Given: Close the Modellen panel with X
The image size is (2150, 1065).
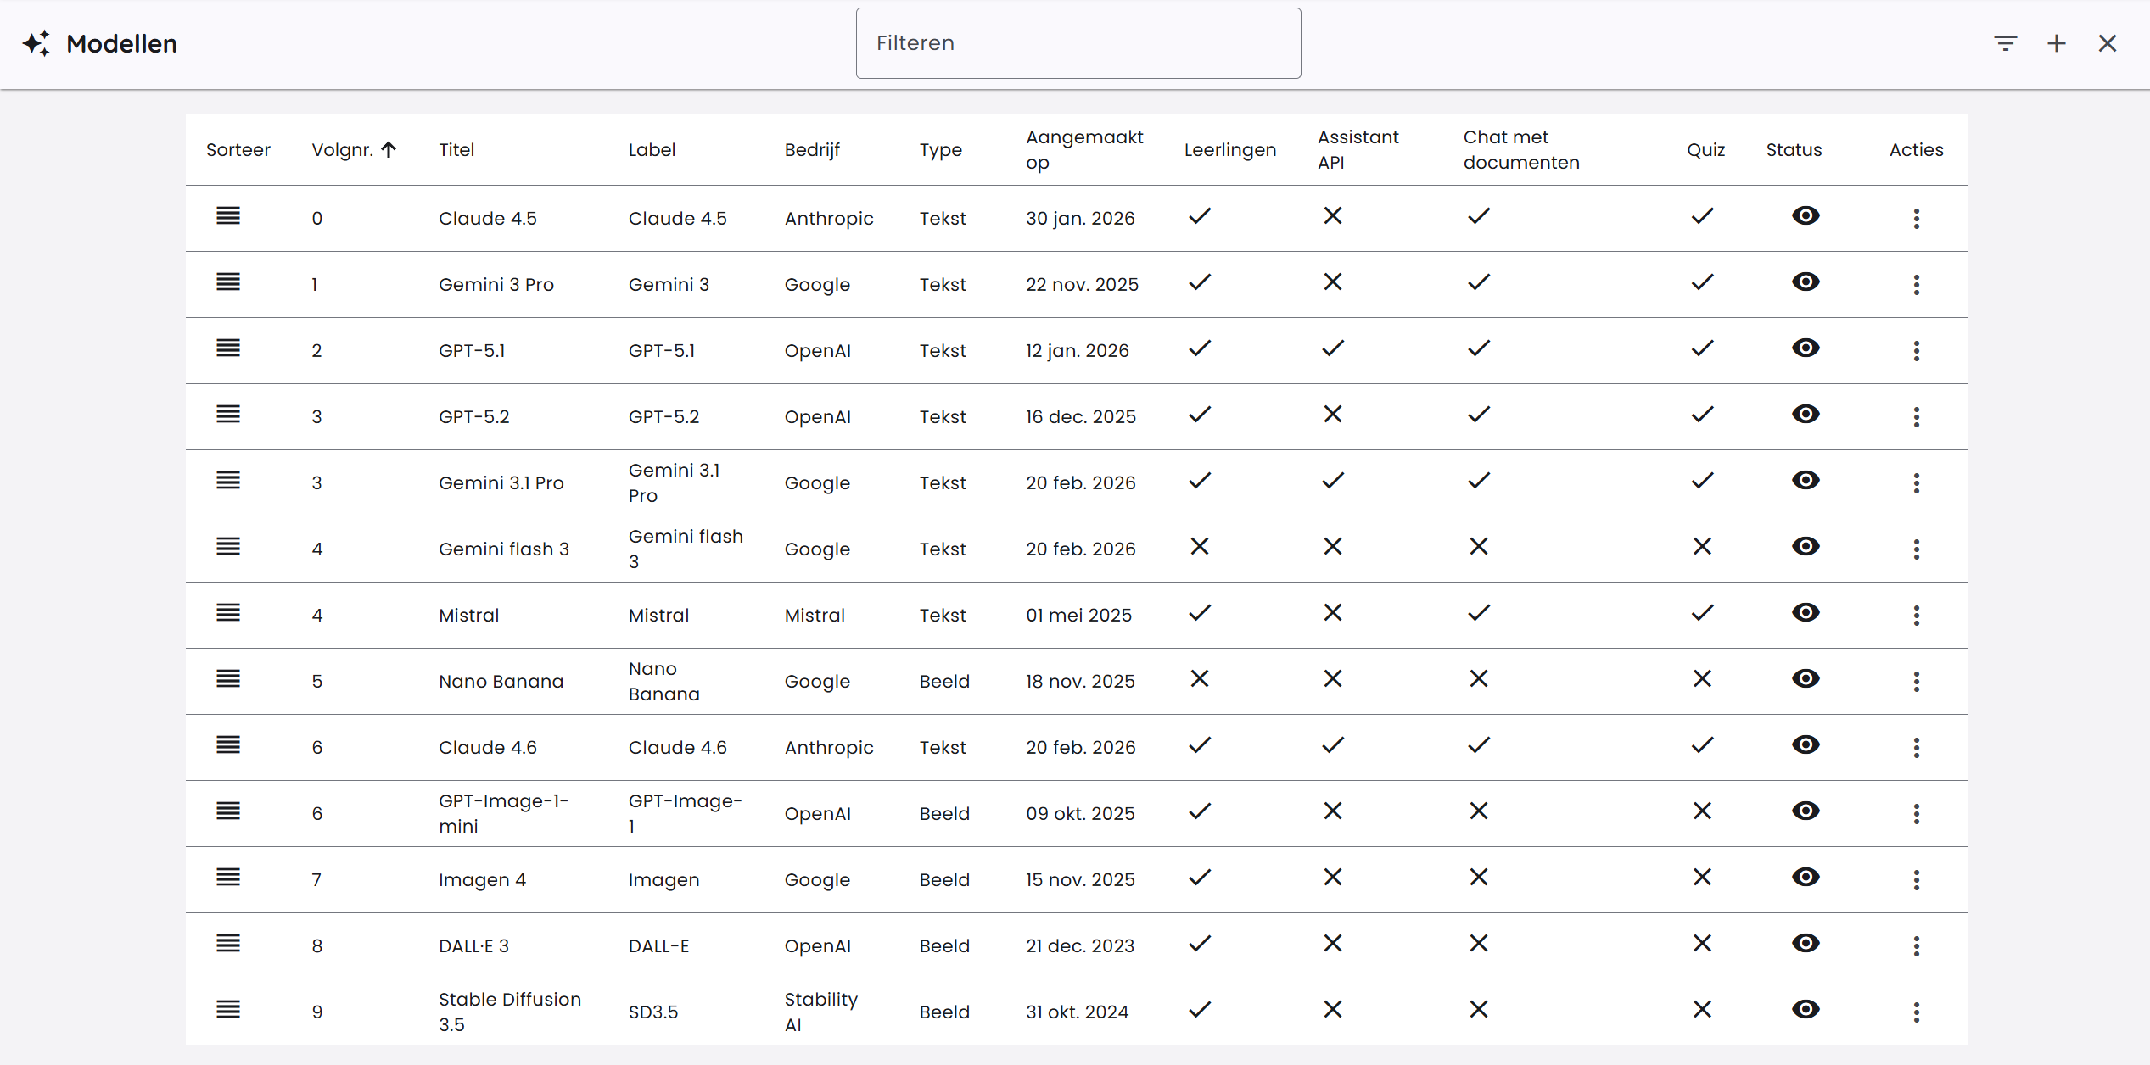Looking at the screenshot, I should pyautogui.click(x=2107, y=43).
